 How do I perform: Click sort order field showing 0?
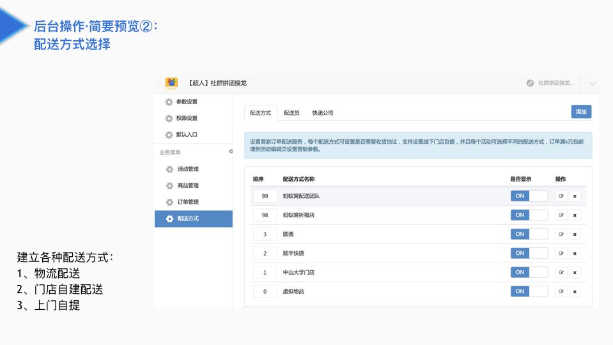click(265, 291)
